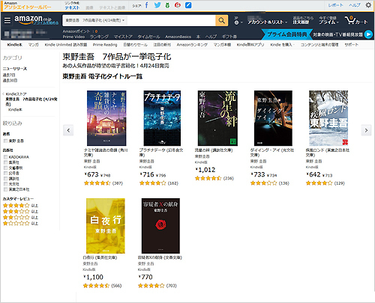The height and width of the screenshot is (303, 375).
Task: Open the ヘルプ link in associate toolbar
Action: pos(355,5)
